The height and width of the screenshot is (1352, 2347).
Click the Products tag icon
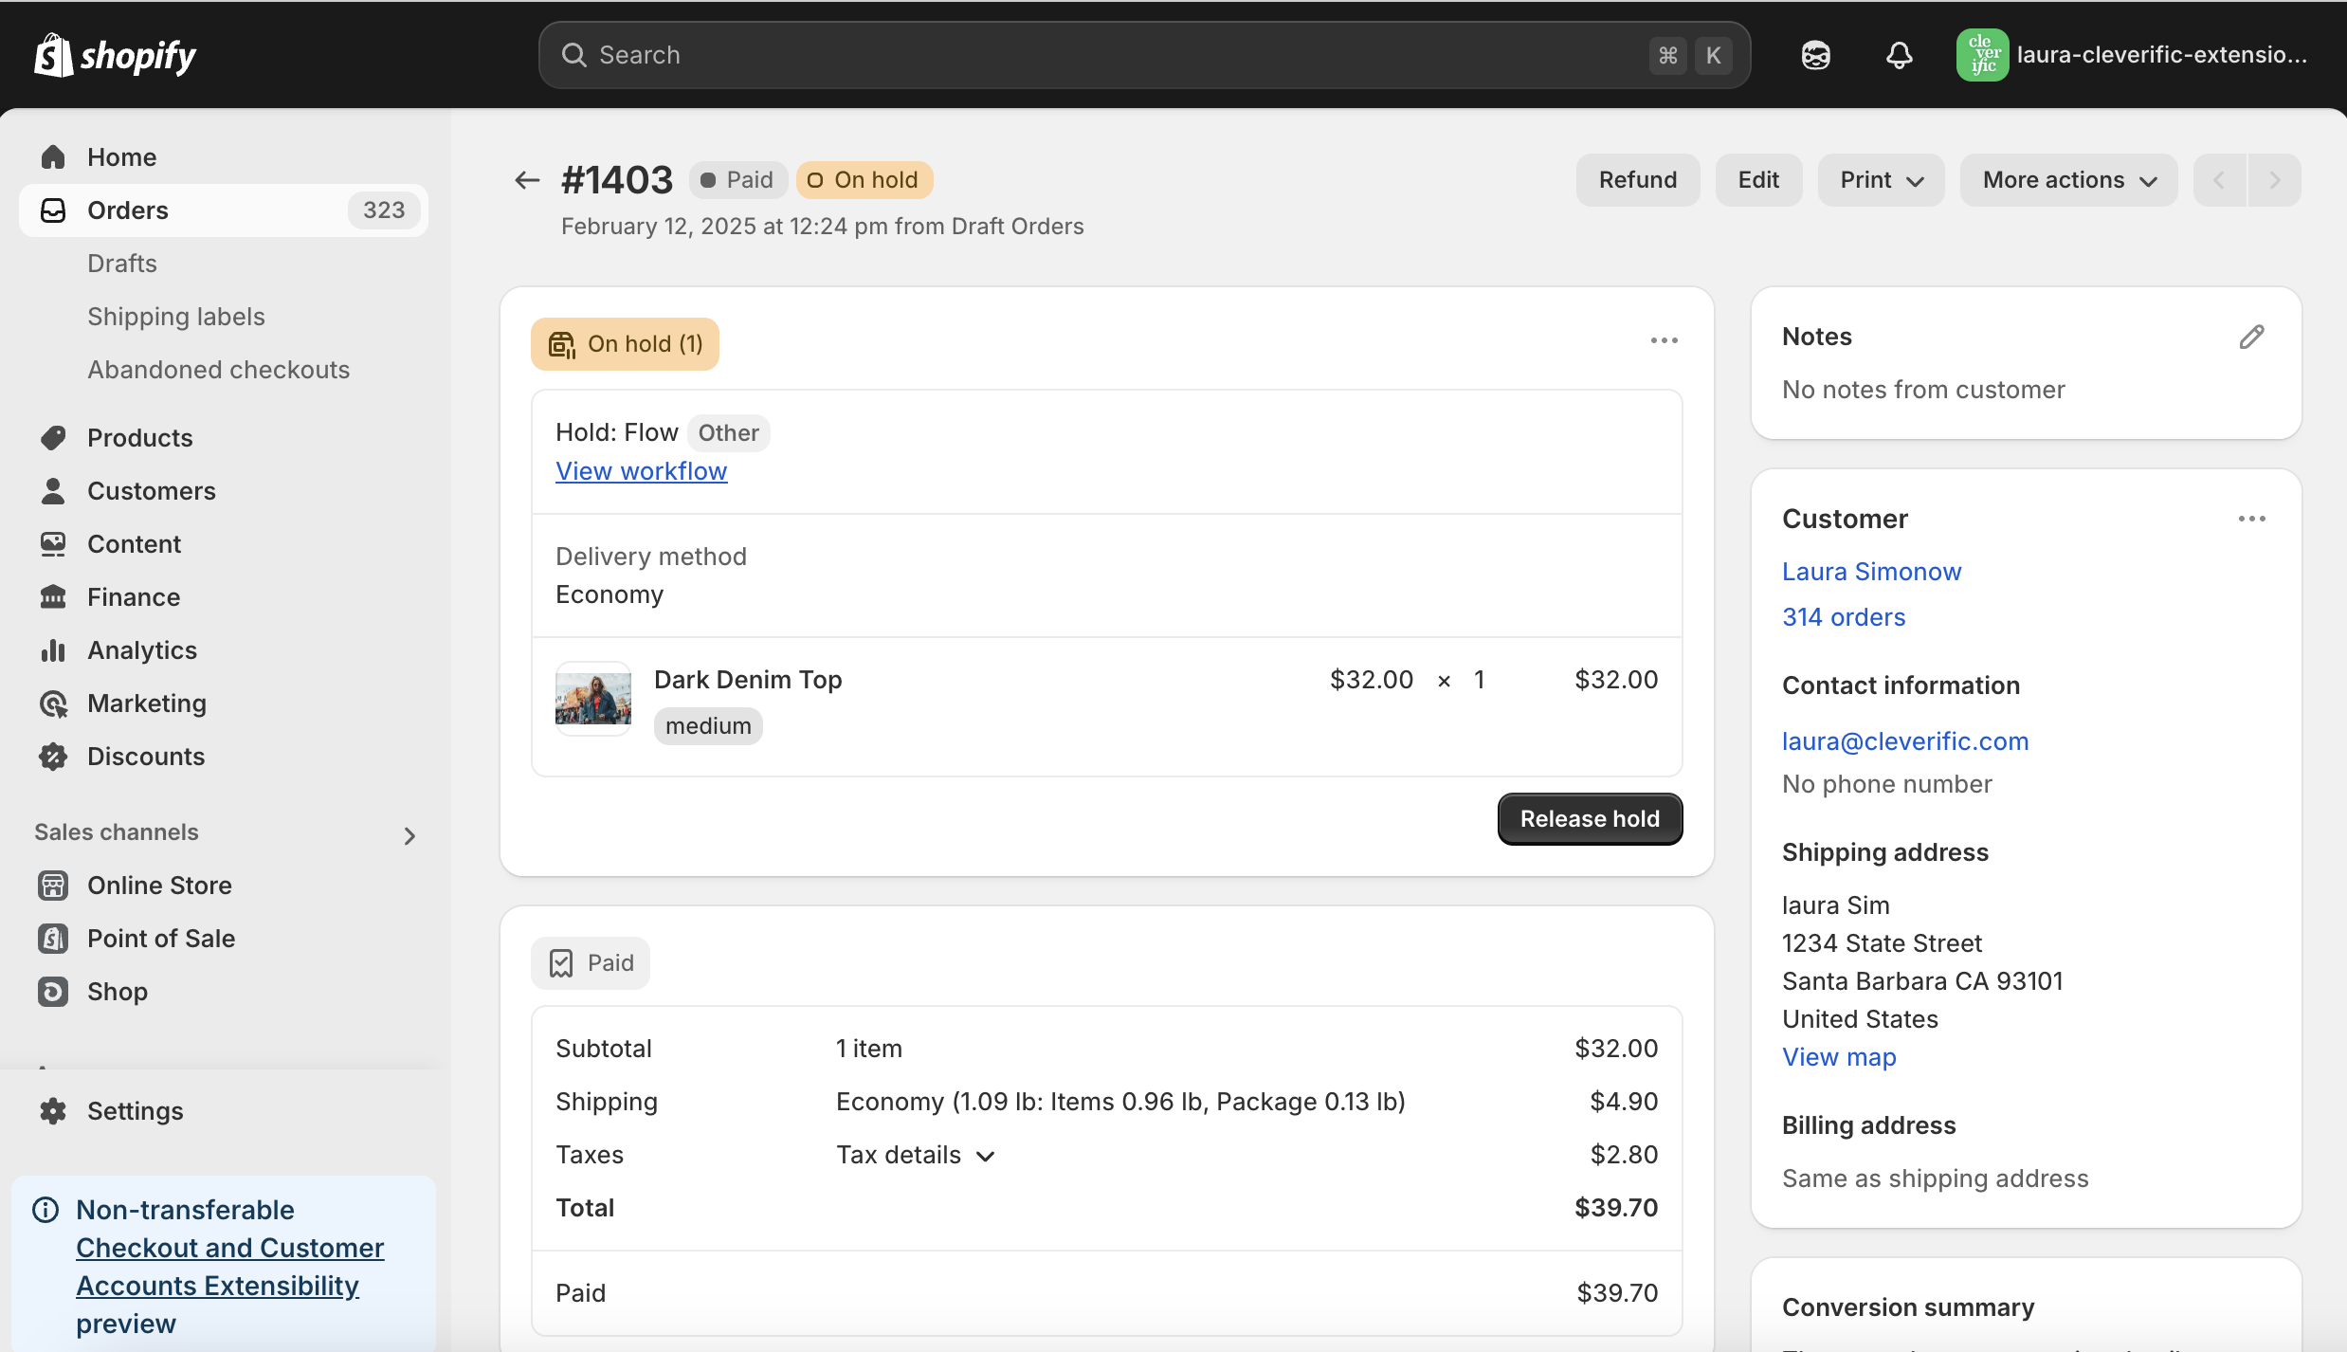(x=53, y=437)
